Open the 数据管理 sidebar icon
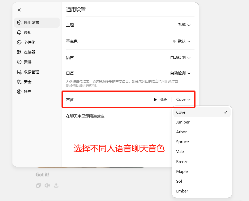 (x=19, y=72)
